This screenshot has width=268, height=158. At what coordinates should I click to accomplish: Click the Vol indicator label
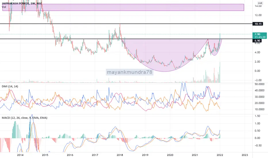click(x=4, y=7)
